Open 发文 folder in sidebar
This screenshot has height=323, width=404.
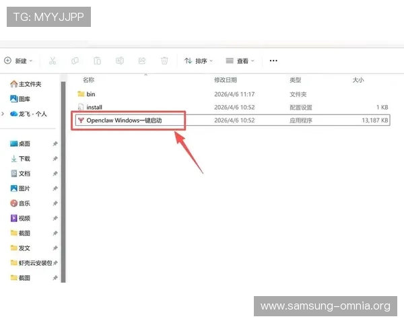click(x=20, y=248)
